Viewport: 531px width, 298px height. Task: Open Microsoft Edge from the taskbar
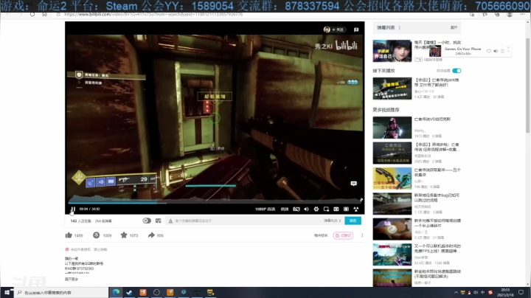(x=116, y=292)
